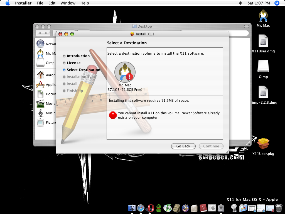Open Movies in Finder sidebar
The height and width of the screenshot is (214, 285).
tap(46, 103)
